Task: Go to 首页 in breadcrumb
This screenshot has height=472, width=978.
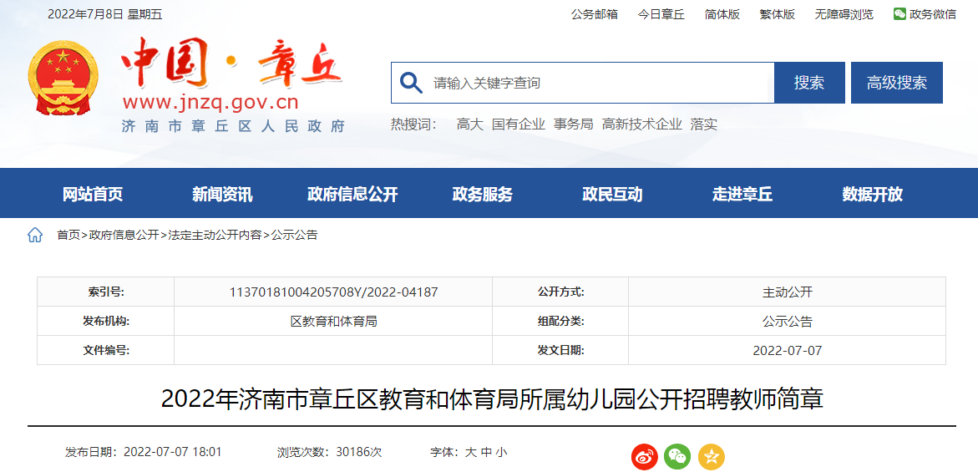Action: [68, 235]
